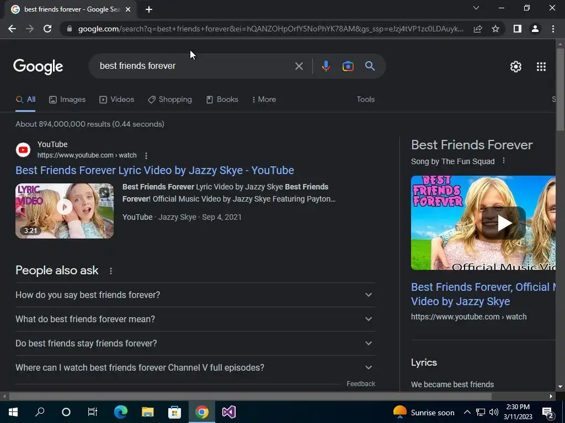Click the Feedback link
Viewport: 565px width, 423px height.
[361, 384]
